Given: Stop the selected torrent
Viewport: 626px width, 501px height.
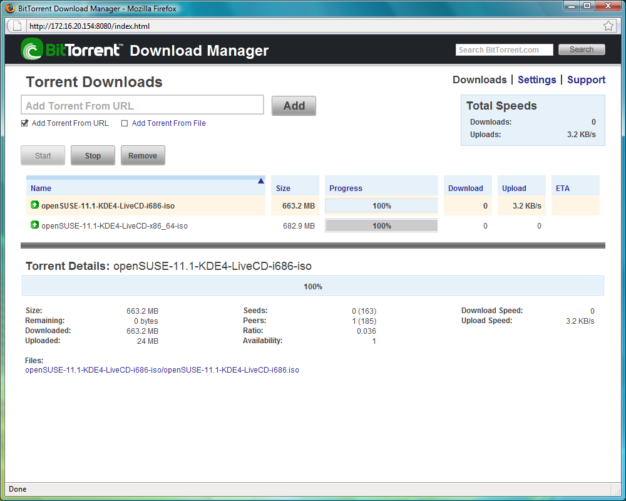Looking at the screenshot, I should [93, 155].
